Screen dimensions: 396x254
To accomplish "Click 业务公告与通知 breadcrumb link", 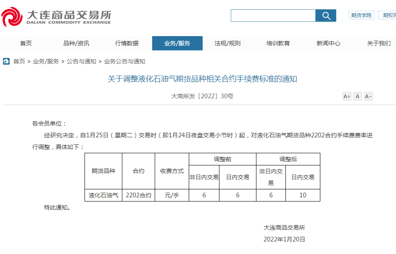I will pyautogui.click(x=124, y=61).
